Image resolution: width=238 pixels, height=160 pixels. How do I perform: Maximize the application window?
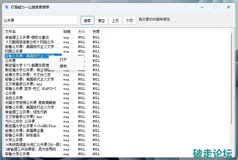(215, 7)
